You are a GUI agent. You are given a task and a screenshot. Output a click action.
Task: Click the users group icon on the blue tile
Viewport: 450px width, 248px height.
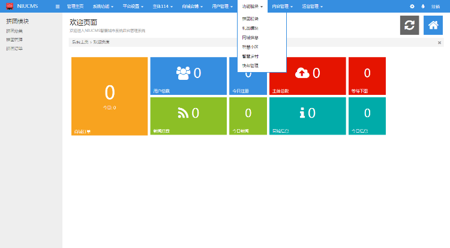click(183, 73)
